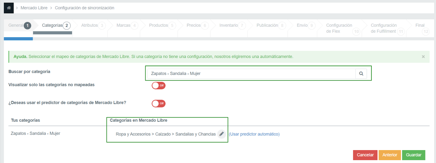Open the Productos step

click(x=162, y=25)
